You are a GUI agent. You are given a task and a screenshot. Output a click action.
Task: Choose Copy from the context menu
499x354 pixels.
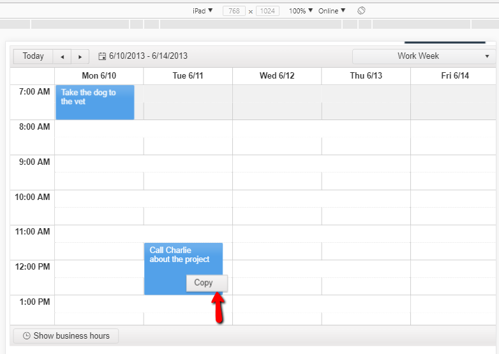204,283
